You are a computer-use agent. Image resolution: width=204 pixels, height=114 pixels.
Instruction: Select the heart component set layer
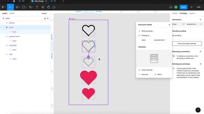25,18
